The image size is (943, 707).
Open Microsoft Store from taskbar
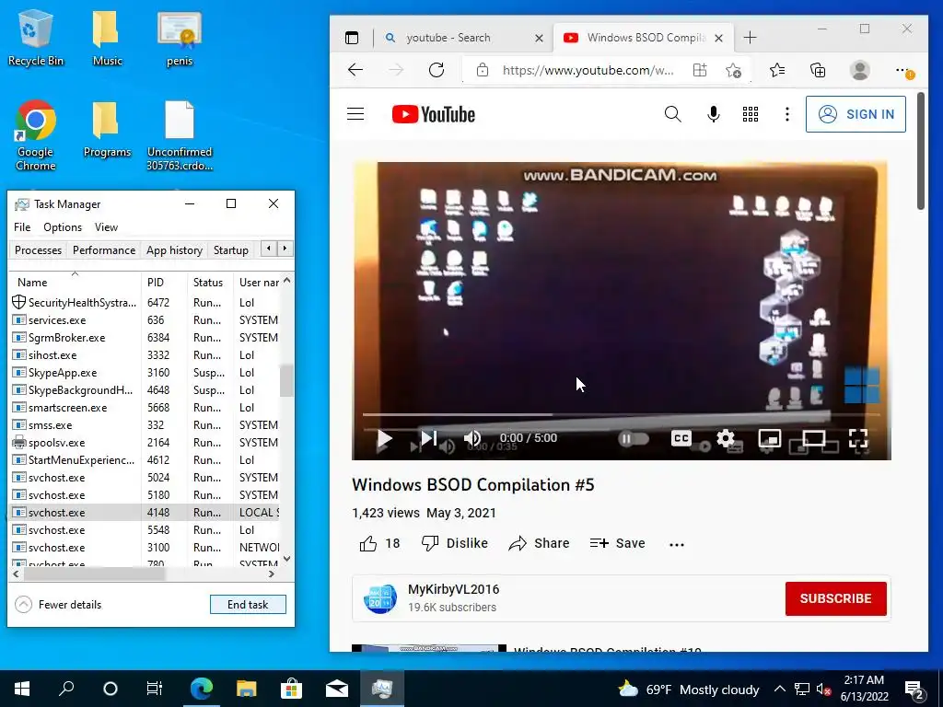click(x=291, y=689)
